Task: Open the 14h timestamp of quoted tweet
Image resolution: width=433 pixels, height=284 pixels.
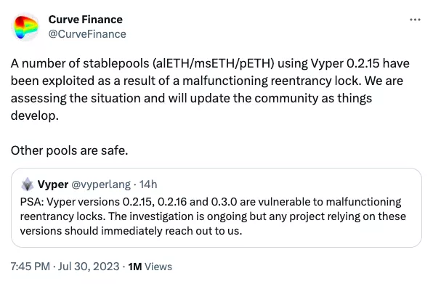Action: click(x=148, y=184)
